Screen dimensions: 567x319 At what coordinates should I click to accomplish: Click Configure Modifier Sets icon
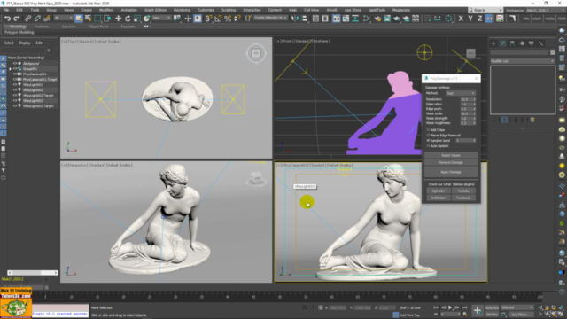532,120
